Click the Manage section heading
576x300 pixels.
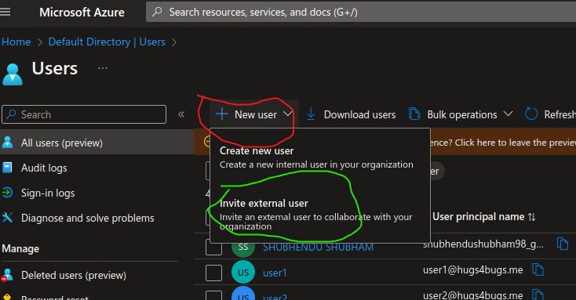tap(20, 248)
